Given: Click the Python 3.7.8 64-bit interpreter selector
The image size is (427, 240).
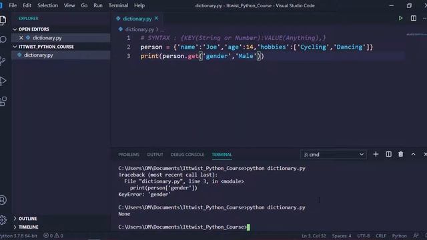Looking at the screenshot, I should pos(19,235).
